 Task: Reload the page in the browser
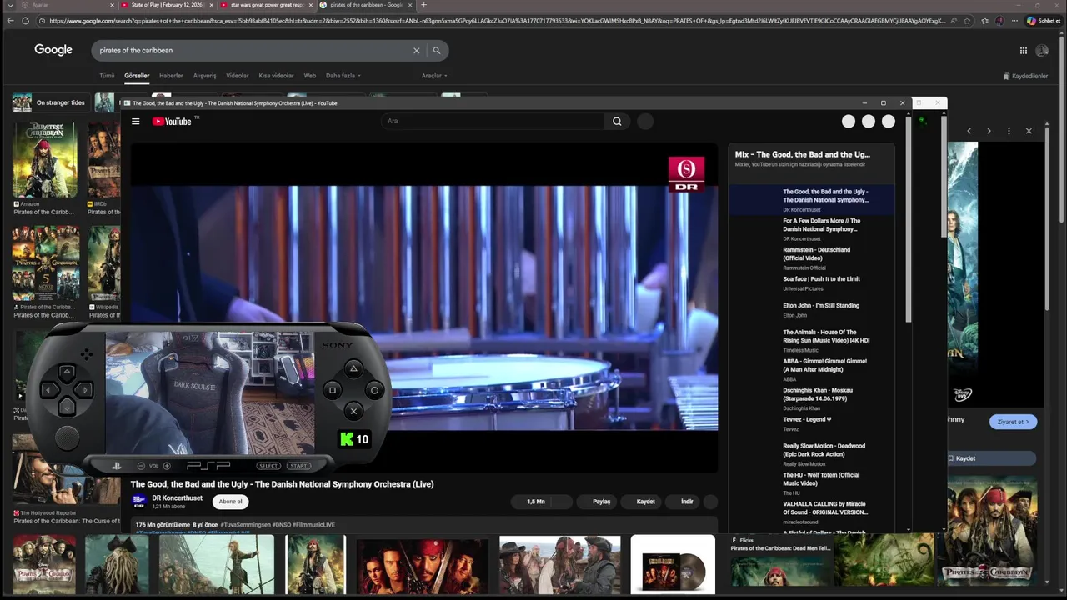click(x=26, y=21)
